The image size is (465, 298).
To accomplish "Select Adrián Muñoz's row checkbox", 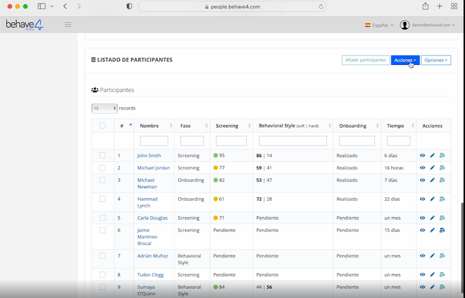I will tap(103, 255).
